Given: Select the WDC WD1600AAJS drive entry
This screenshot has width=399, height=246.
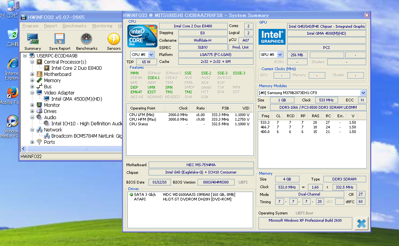Looking at the screenshot, I should (198, 195).
